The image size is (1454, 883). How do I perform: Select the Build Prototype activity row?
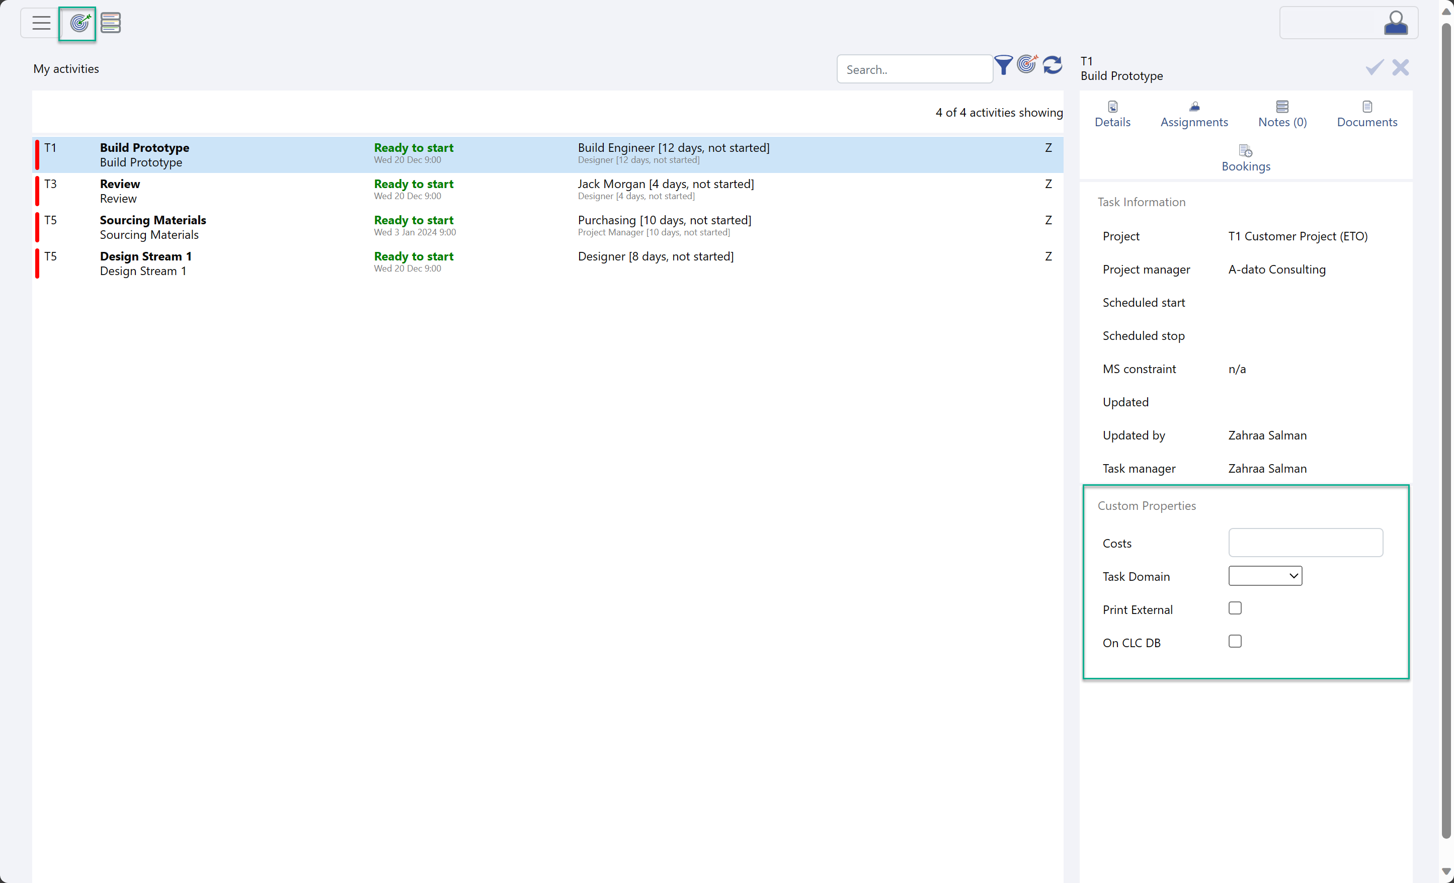(547, 154)
